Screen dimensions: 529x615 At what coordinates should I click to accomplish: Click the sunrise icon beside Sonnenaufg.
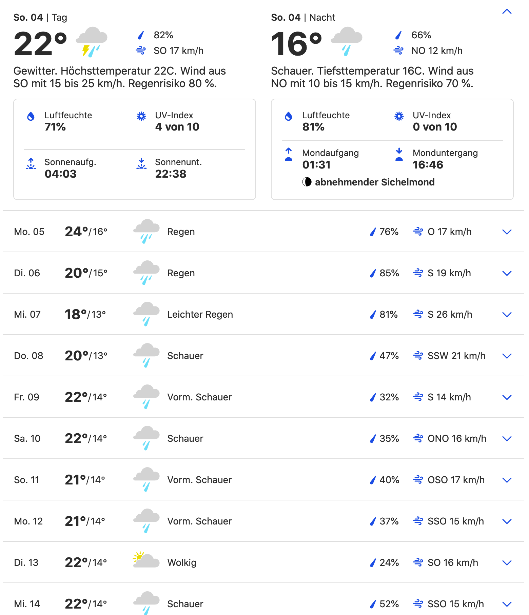tap(31, 164)
